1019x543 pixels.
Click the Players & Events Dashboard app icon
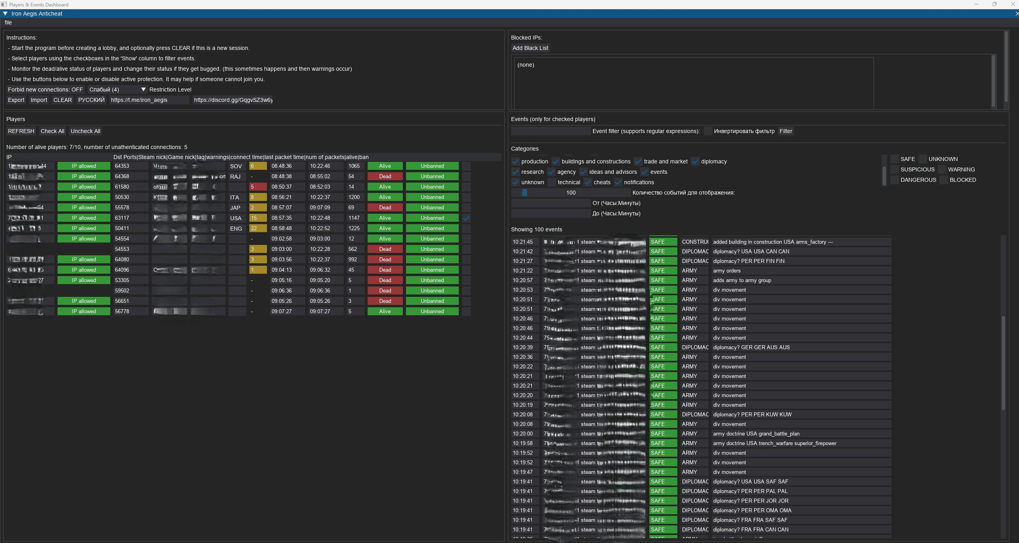(4, 4)
